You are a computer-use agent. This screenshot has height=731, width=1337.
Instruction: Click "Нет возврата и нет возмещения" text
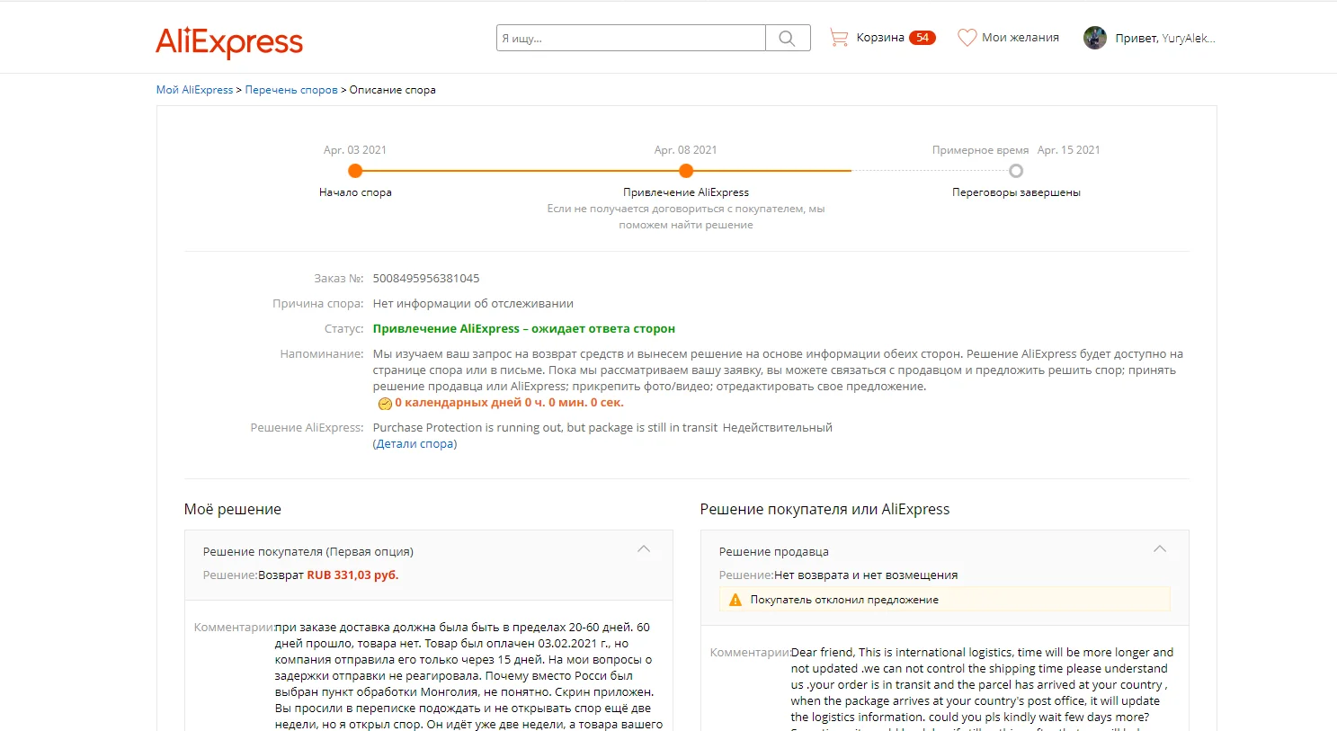coord(866,575)
